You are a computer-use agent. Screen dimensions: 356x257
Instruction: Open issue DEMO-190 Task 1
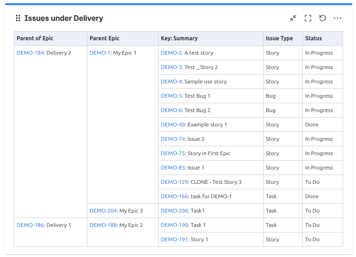174,225
